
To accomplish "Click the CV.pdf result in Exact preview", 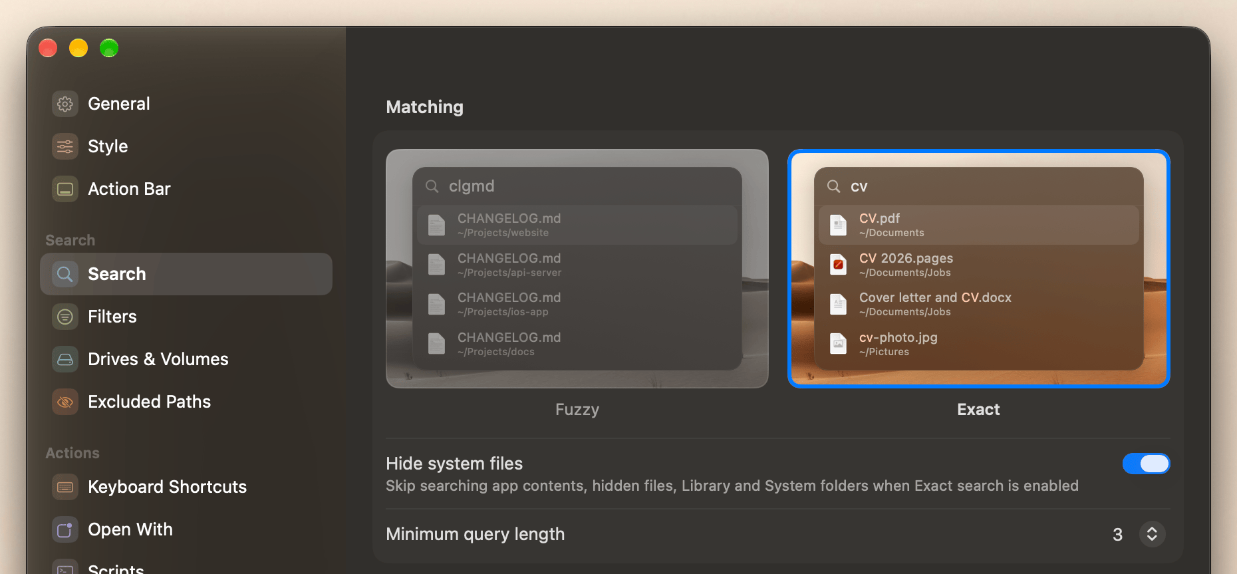I will pos(979,225).
